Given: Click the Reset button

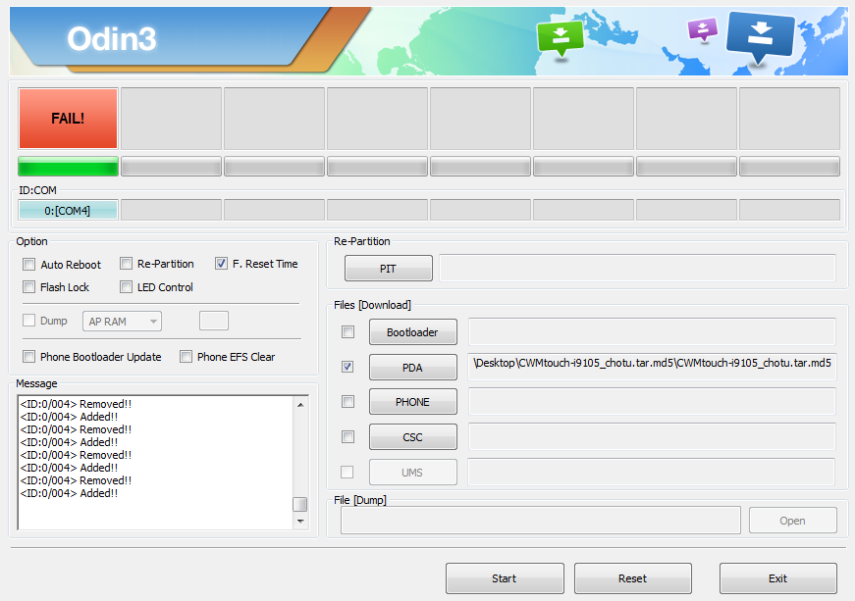Looking at the screenshot, I should pyautogui.click(x=632, y=578).
